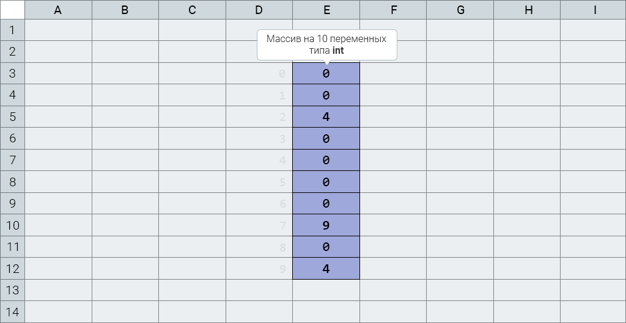Click index label 7 beside the array
The height and width of the screenshot is (323, 626).
[x=282, y=226]
